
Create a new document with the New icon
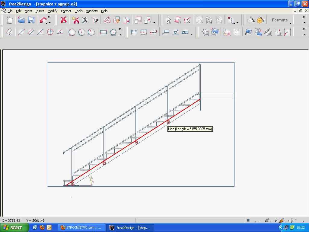(9, 20)
